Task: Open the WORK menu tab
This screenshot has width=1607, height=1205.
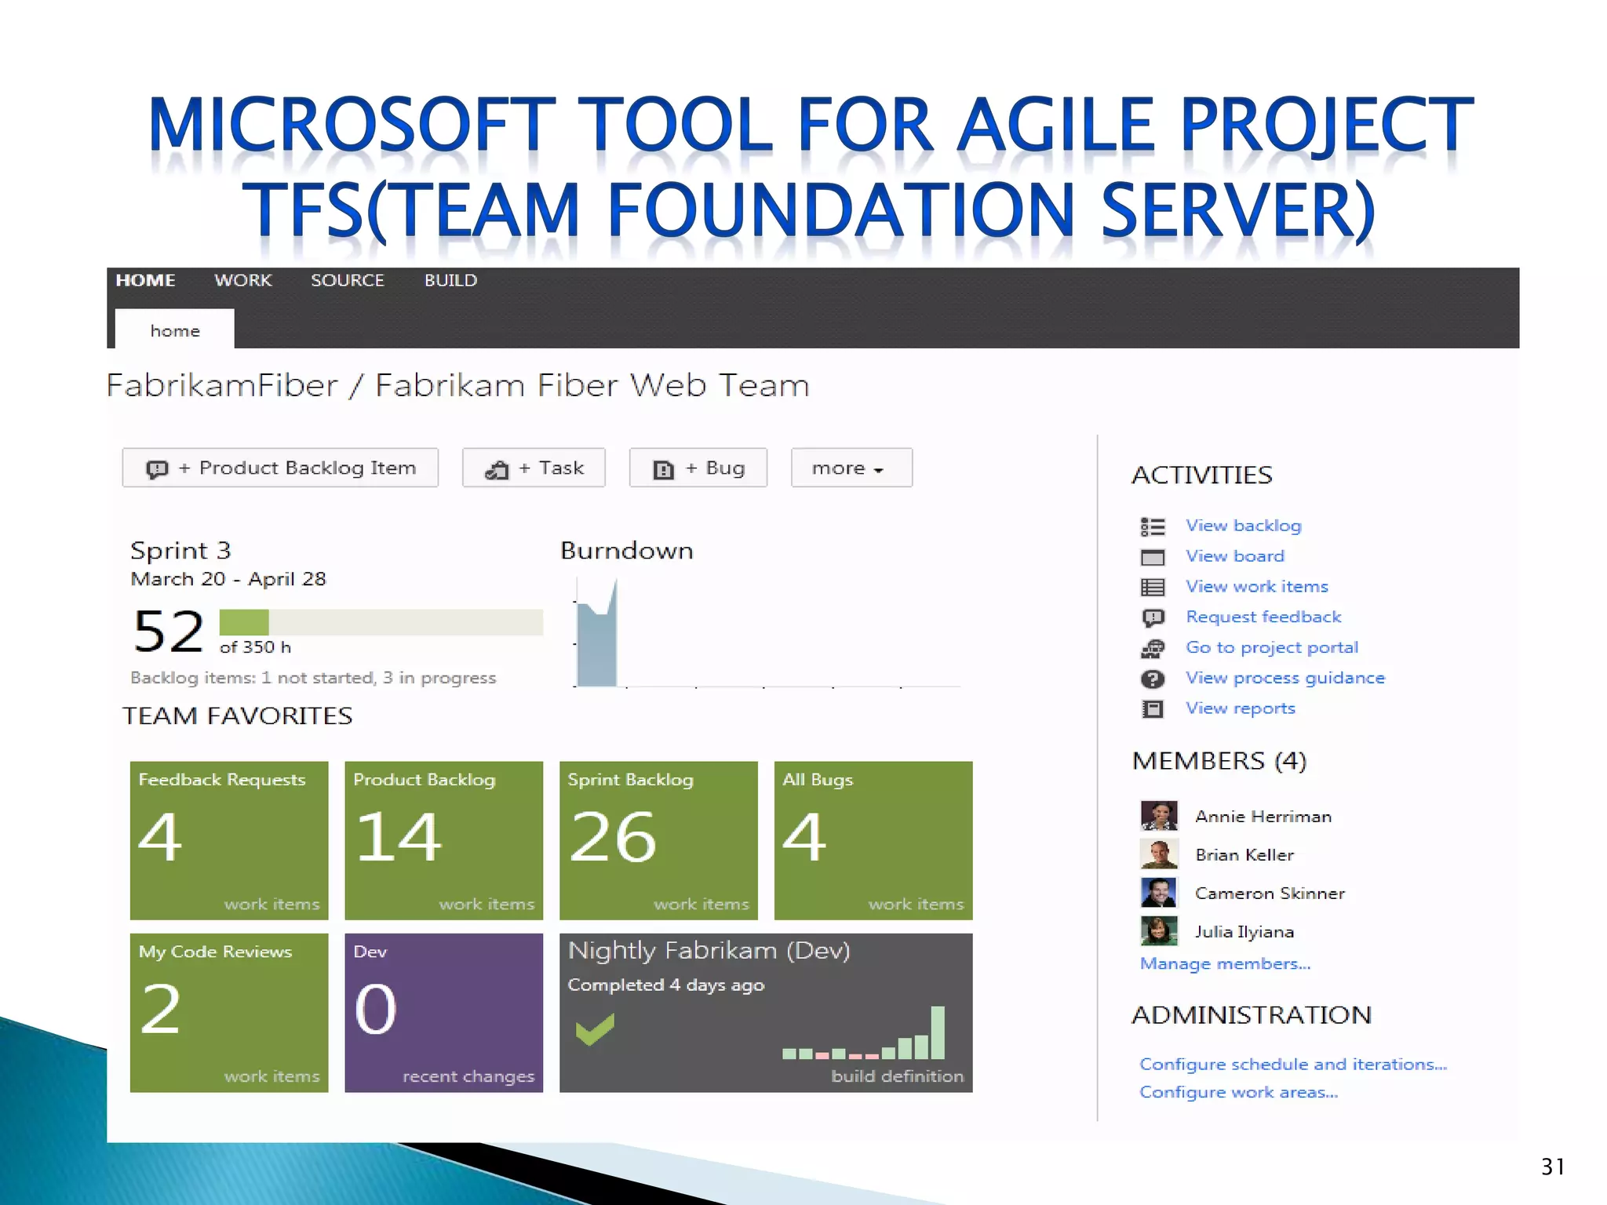Action: pyautogui.click(x=242, y=281)
